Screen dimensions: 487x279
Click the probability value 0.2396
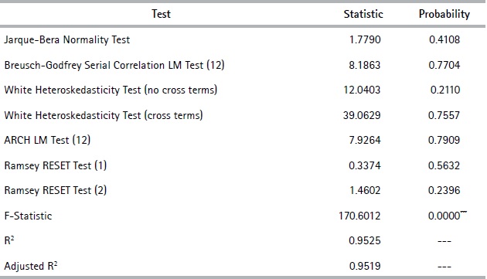point(444,190)
